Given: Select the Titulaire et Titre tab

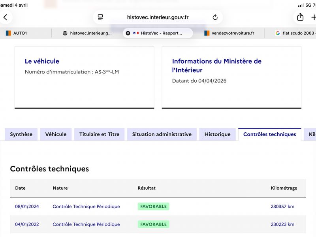Looking at the screenshot, I should [x=99, y=134].
